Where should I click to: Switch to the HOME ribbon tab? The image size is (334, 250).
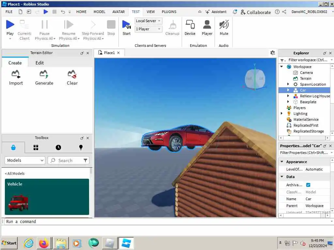tap(81, 12)
